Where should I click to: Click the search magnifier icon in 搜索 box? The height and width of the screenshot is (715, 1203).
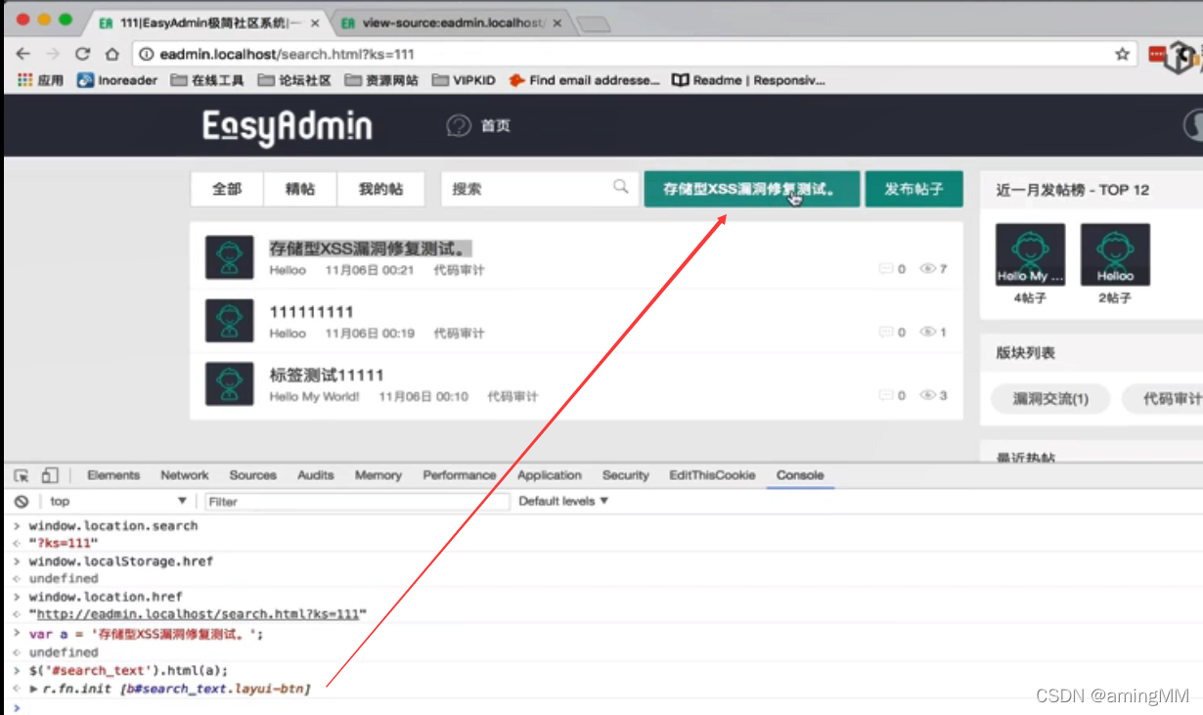(x=620, y=187)
